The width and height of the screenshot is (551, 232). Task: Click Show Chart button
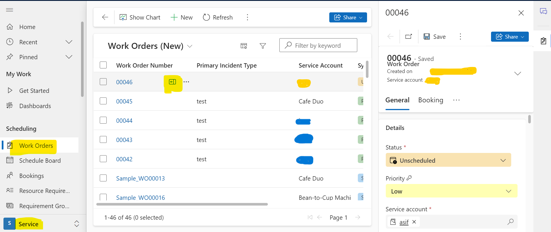140,17
